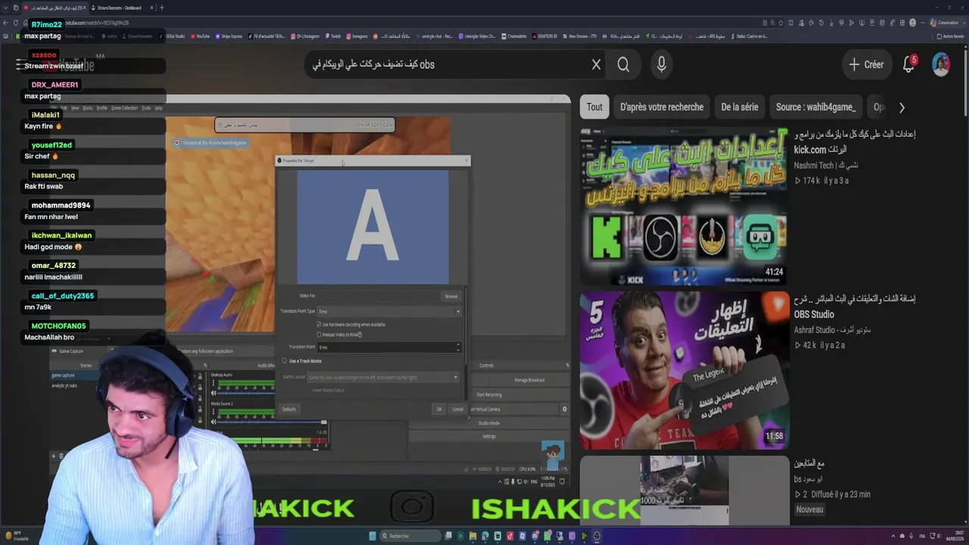Open the Scene Collection menu in OBS

point(124,108)
